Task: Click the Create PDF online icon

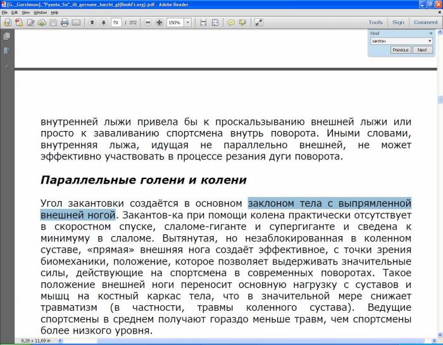Action: click(x=8, y=22)
